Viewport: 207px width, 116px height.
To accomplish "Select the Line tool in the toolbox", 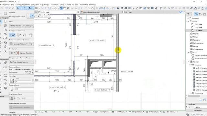I will 5,71.
